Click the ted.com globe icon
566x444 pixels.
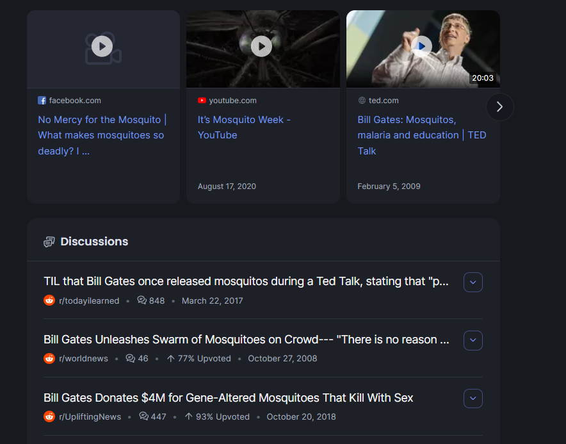(362, 101)
